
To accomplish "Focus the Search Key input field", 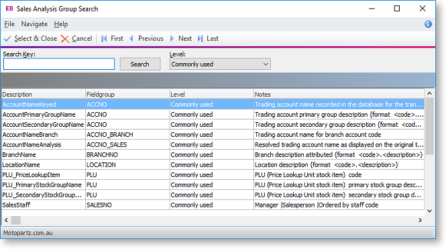I will click(59, 64).
